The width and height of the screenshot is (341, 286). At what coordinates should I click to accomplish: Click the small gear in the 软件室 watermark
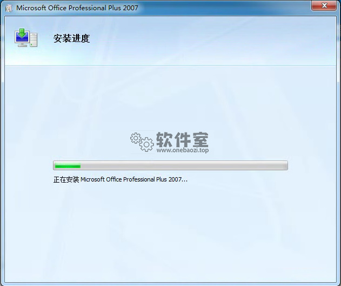tap(136, 138)
